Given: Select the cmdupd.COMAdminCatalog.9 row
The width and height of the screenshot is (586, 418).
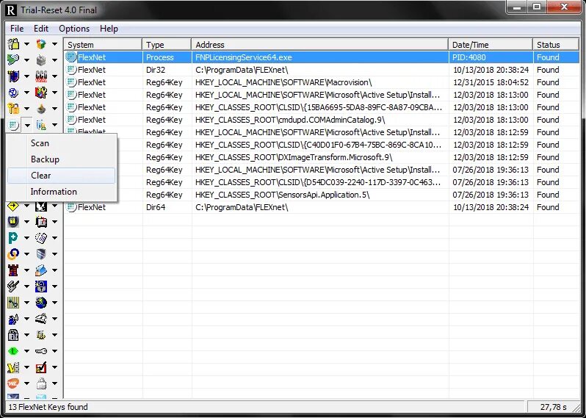Looking at the screenshot, I should coord(322,120).
